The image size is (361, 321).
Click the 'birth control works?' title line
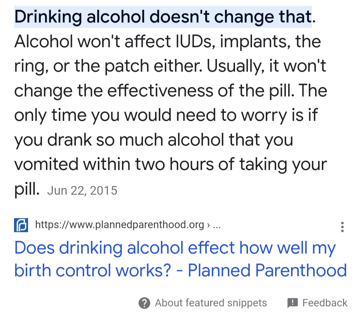coord(93,270)
